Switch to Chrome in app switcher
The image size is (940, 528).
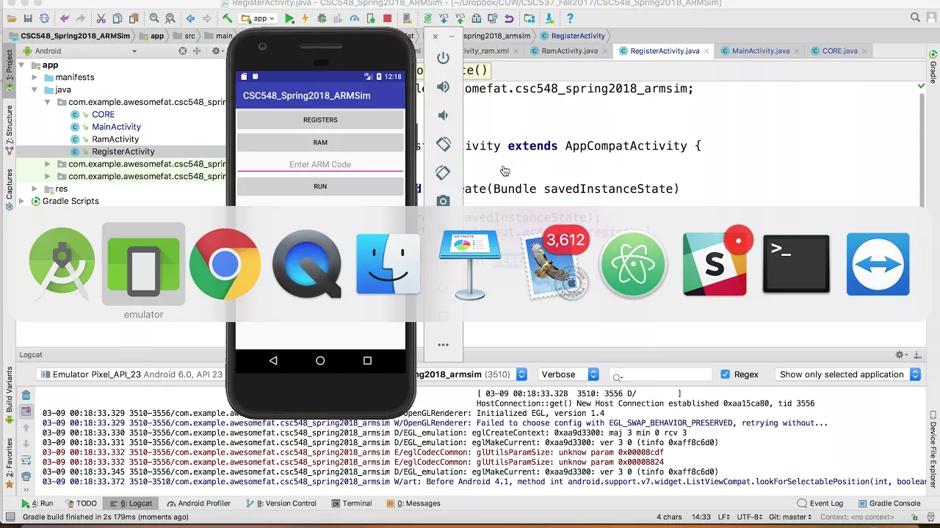[x=225, y=264]
